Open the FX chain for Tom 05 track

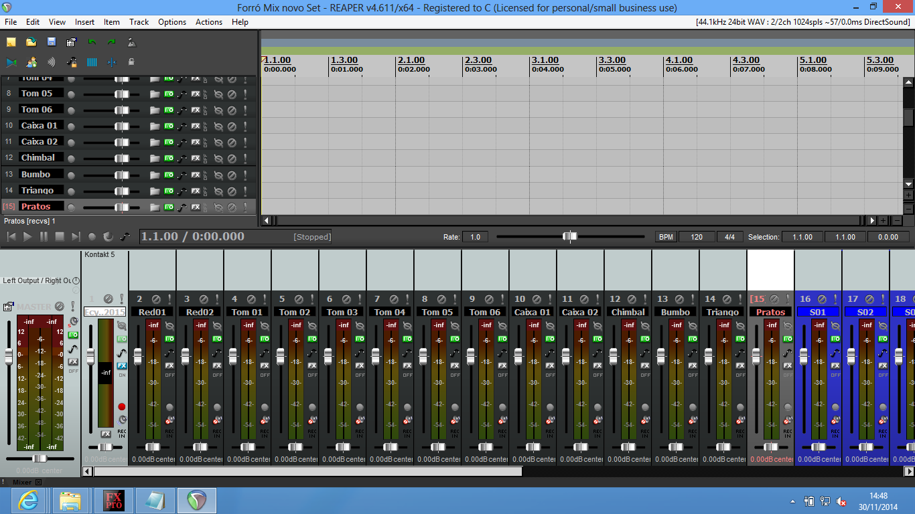pos(196,94)
